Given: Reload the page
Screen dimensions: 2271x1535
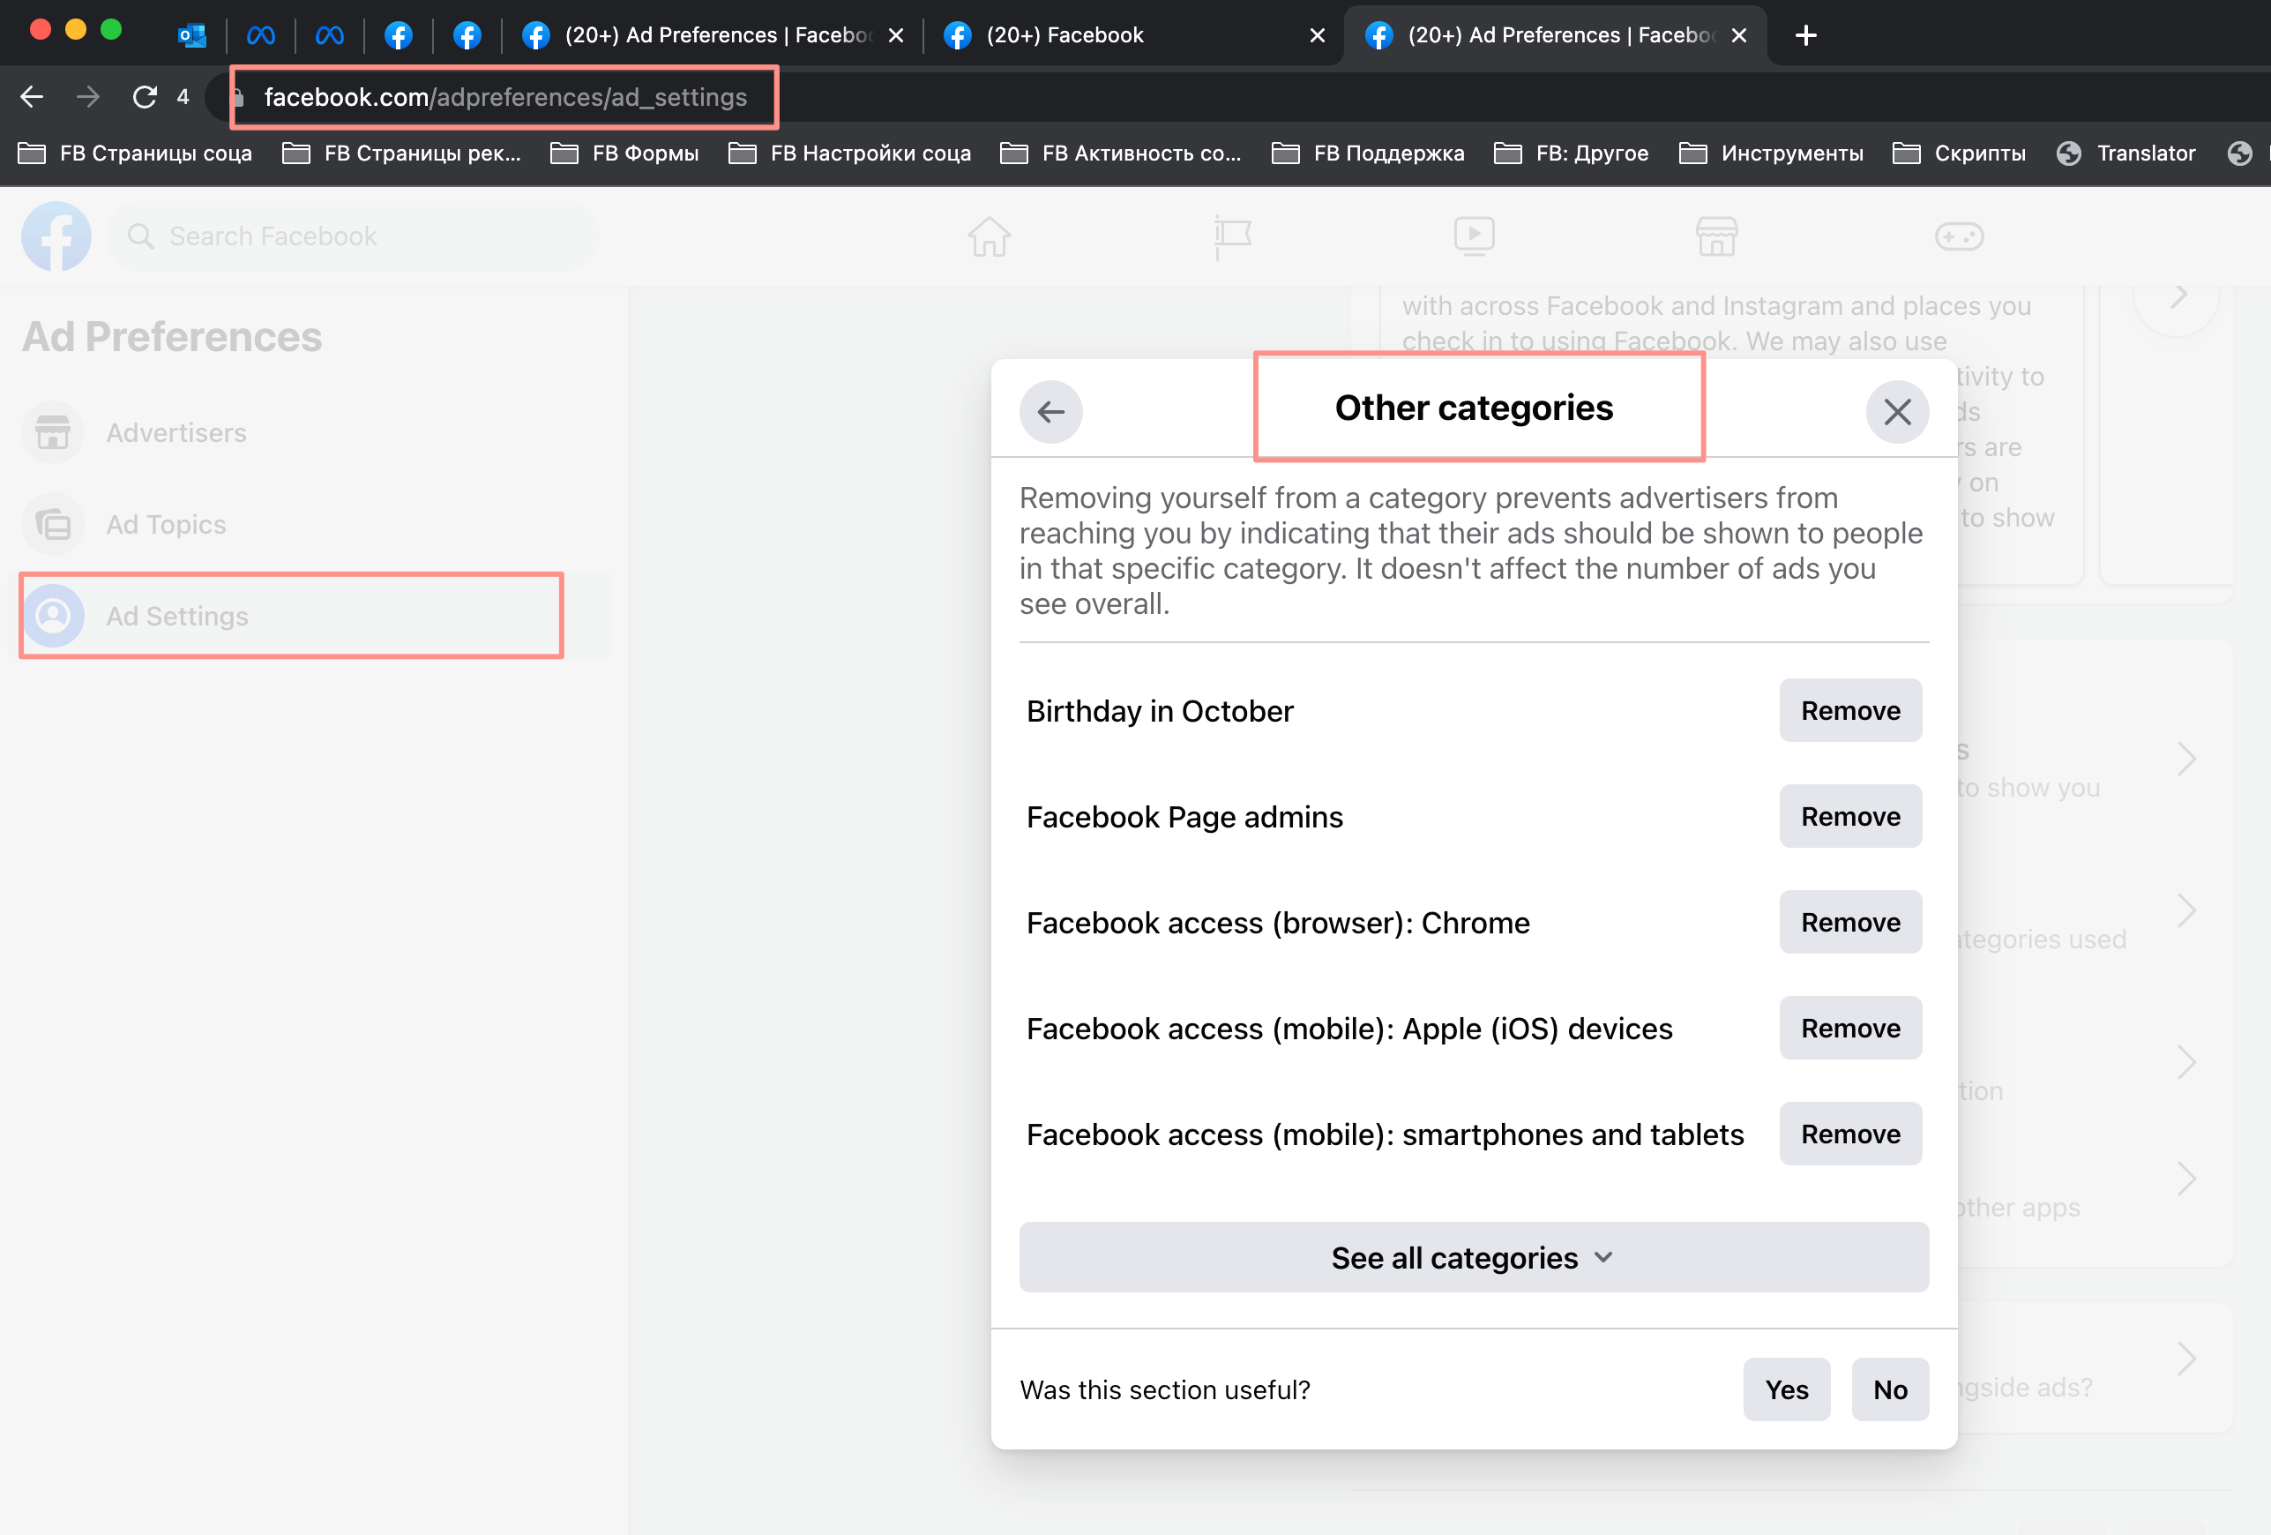Looking at the screenshot, I should [145, 97].
